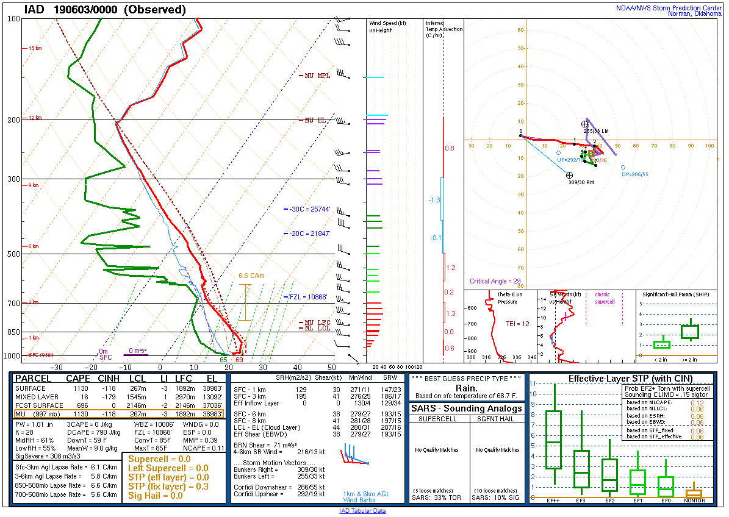Click the Bunkers Right = 309/30 kt row
The width and height of the screenshot is (729, 517).
click(279, 469)
